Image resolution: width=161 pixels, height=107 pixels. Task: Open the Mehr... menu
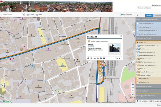(x=39, y=15)
